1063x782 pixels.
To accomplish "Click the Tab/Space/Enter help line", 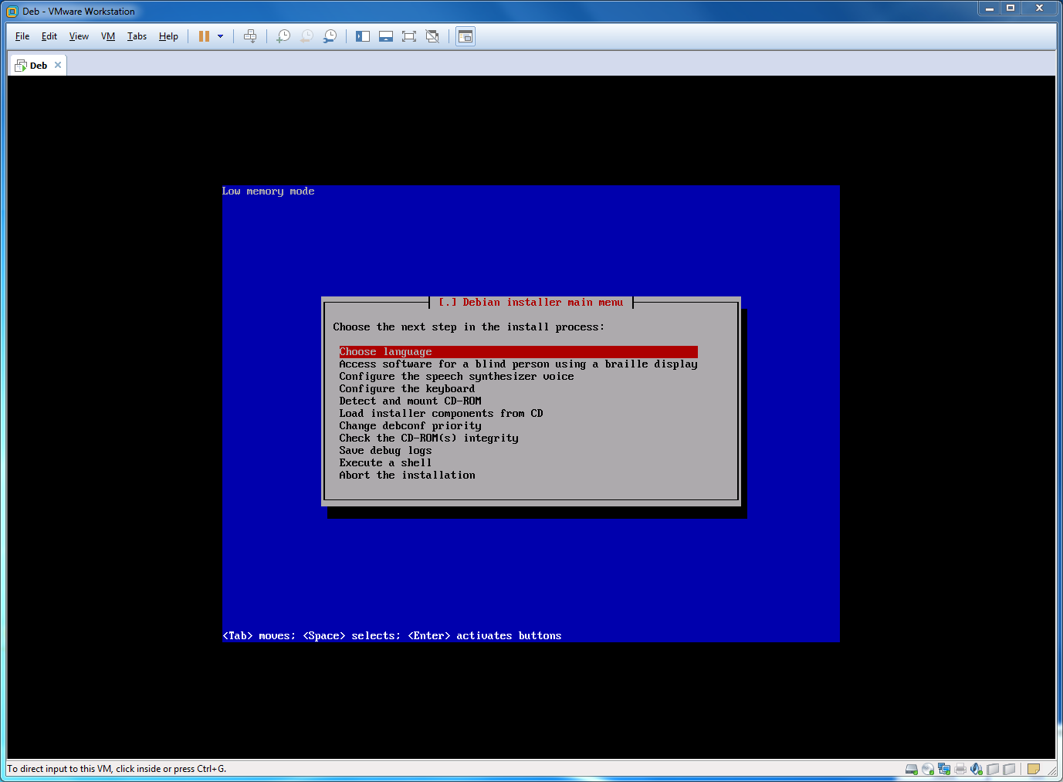I will coord(391,636).
